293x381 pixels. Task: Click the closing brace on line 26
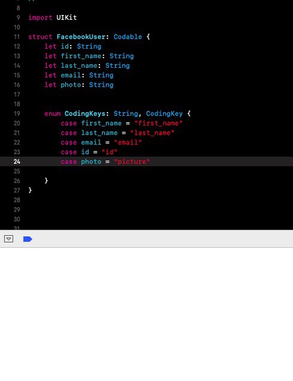[x=46, y=181]
